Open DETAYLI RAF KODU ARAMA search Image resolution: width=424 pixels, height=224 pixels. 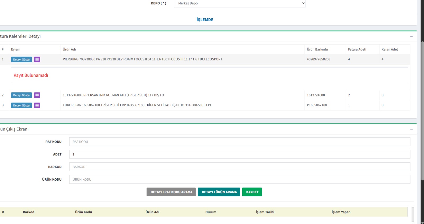(171, 192)
